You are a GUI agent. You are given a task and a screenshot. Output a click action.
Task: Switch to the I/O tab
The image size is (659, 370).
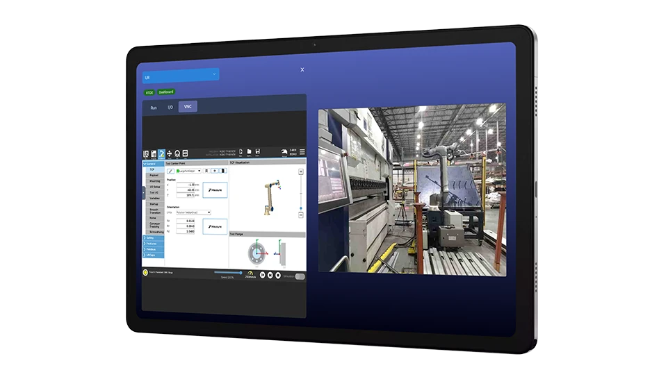[x=170, y=108]
